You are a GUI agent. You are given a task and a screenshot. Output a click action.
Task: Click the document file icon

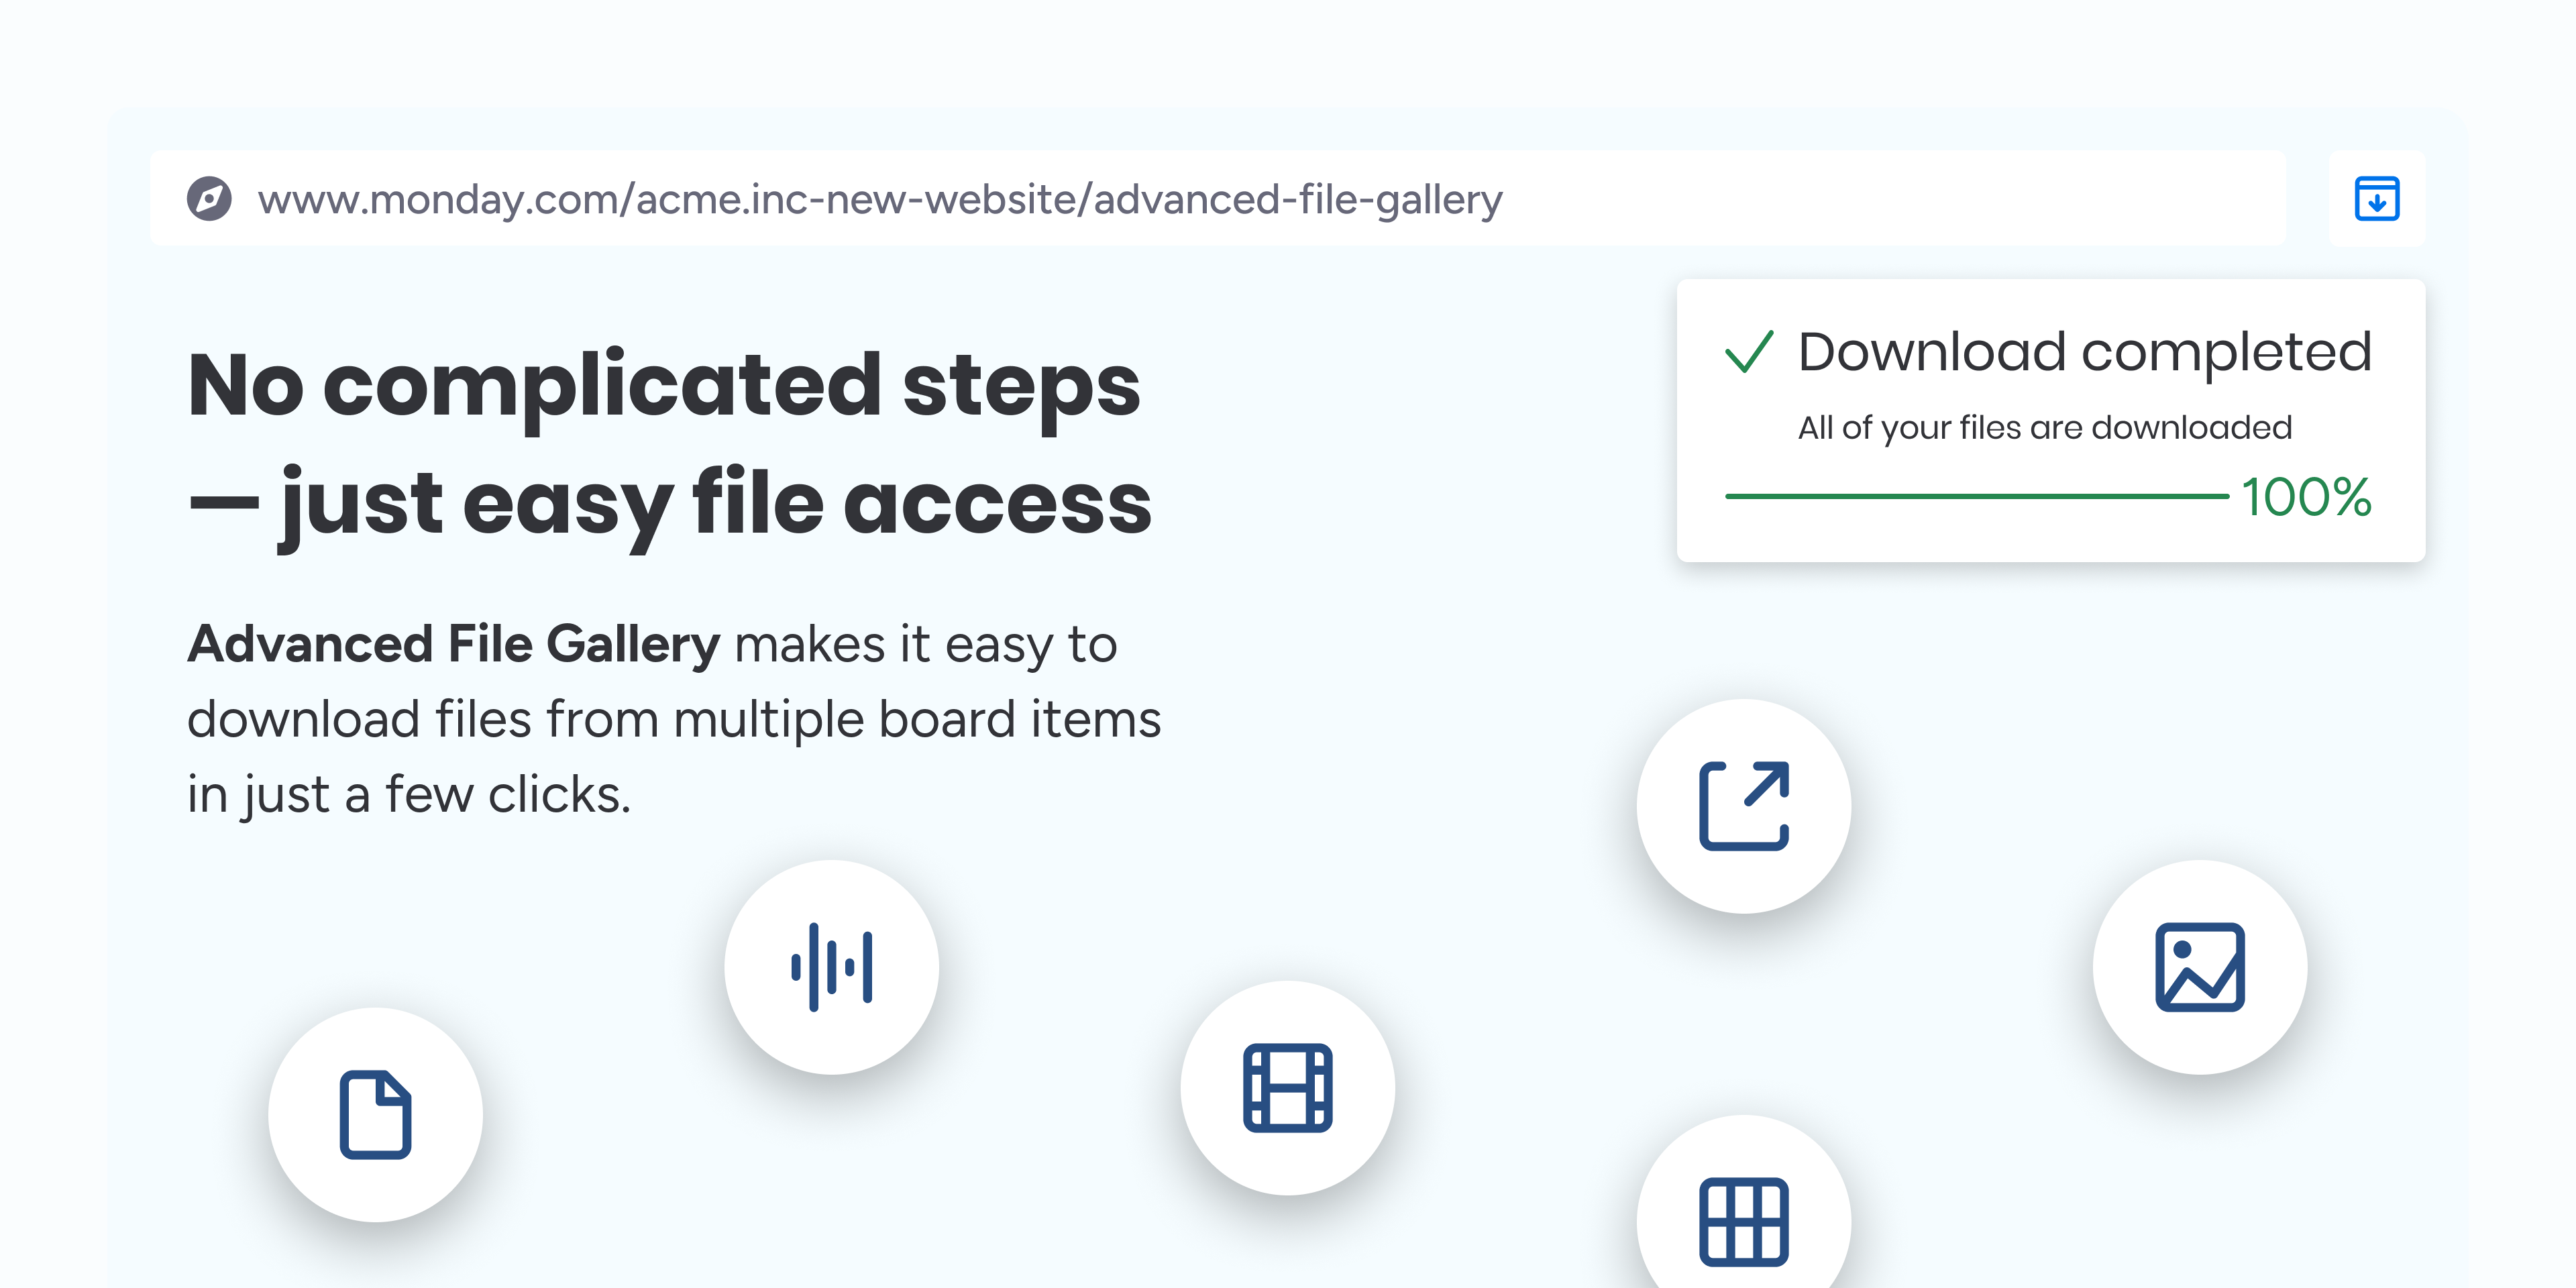pos(375,1114)
